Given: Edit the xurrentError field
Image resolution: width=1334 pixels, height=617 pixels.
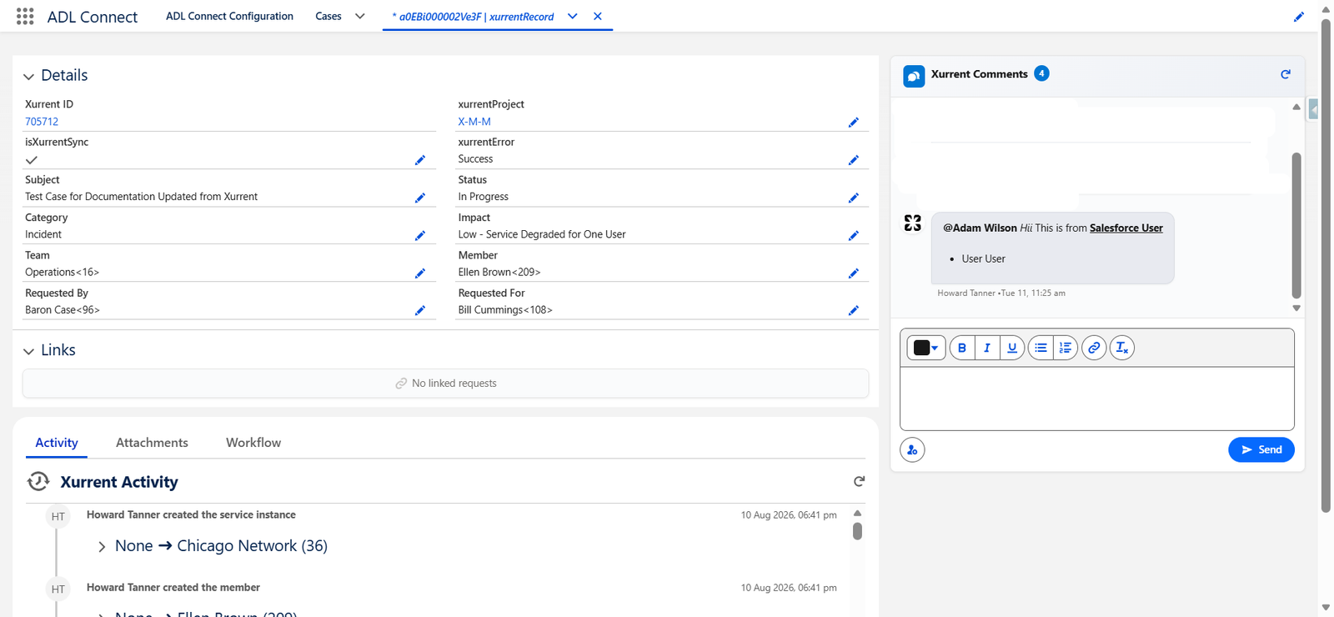Looking at the screenshot, I should (x=853, y=160).
